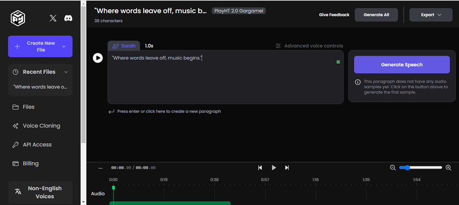Play the paragraph with the round play button
Image resolution: width=459 pixels, height=205 pixels.
tap(98, 58)
